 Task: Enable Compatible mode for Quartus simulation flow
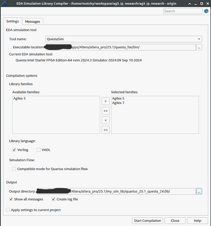pos(14,169)
